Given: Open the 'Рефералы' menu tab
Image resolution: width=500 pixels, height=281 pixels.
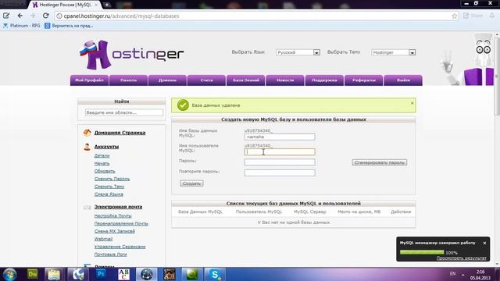Looking at the screenshot, I should click(x=364, y=80).
